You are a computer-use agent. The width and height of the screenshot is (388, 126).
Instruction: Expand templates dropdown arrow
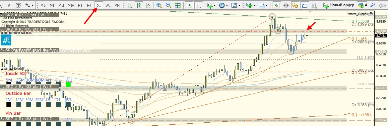click(x=239, y=5)
